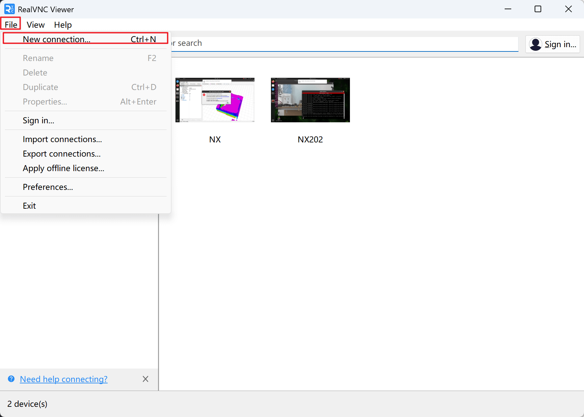Open the Help menu
This screenshot has height=417, width=584.
point(63,25)
